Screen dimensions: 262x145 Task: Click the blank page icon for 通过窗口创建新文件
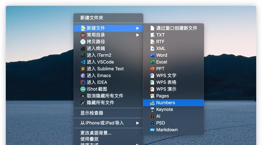point(152,28)
